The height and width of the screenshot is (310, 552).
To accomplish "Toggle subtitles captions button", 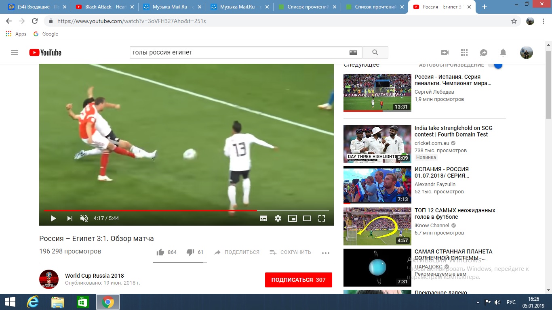I will tap(263, 218).
